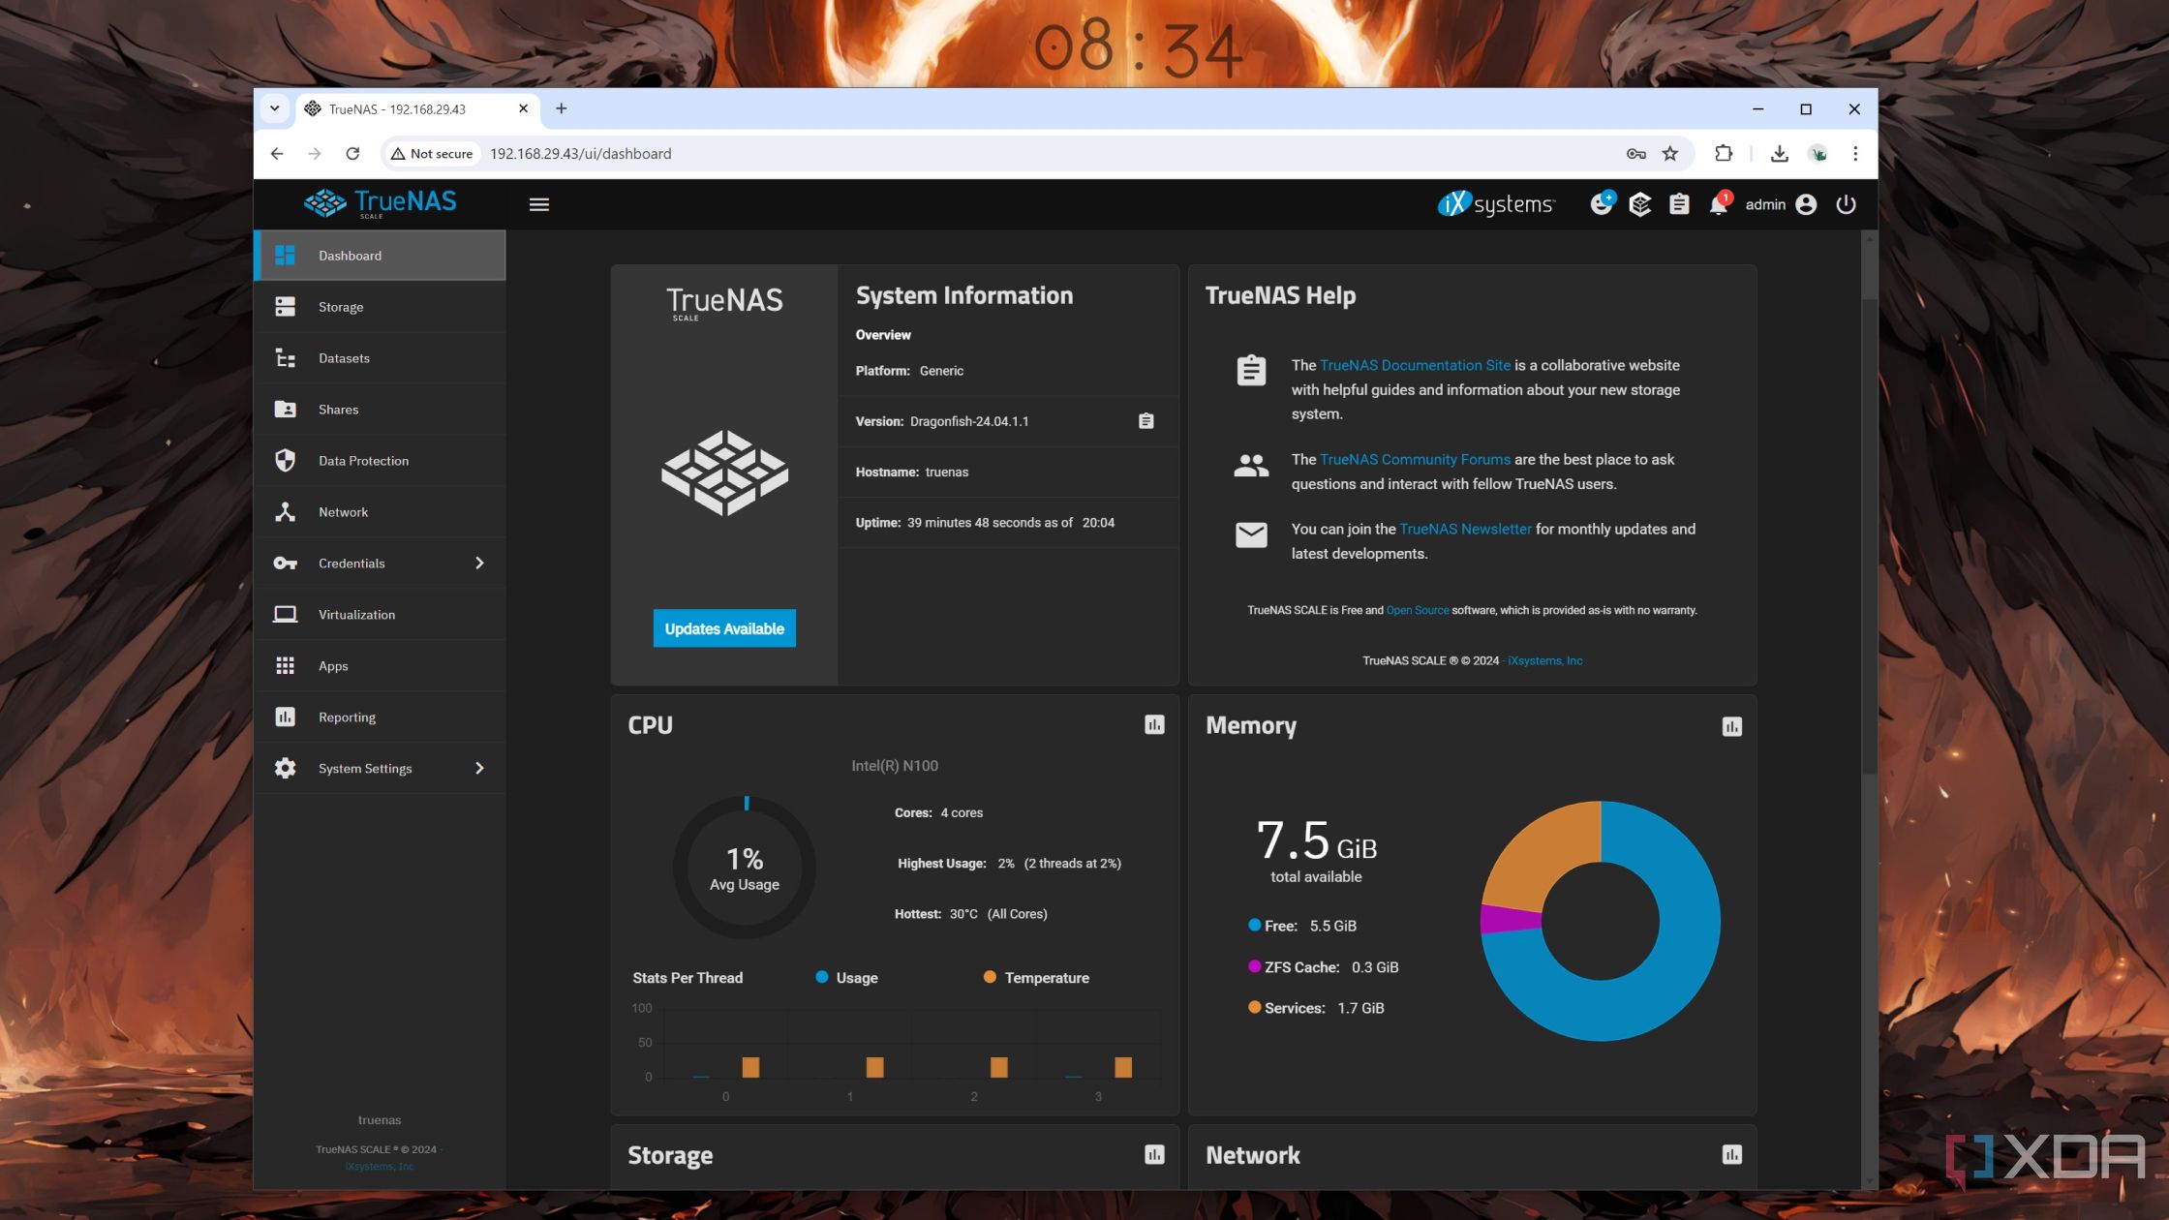Expand the hamburger menu toggle
2169x1220 pixels.
coord(537,204)
